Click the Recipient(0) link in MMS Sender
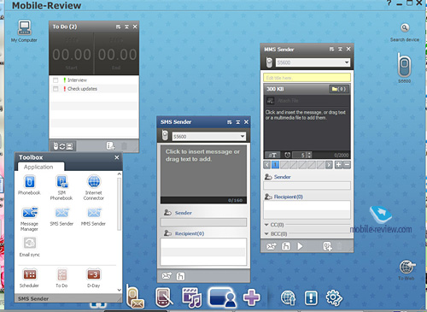 click(289, 197)
